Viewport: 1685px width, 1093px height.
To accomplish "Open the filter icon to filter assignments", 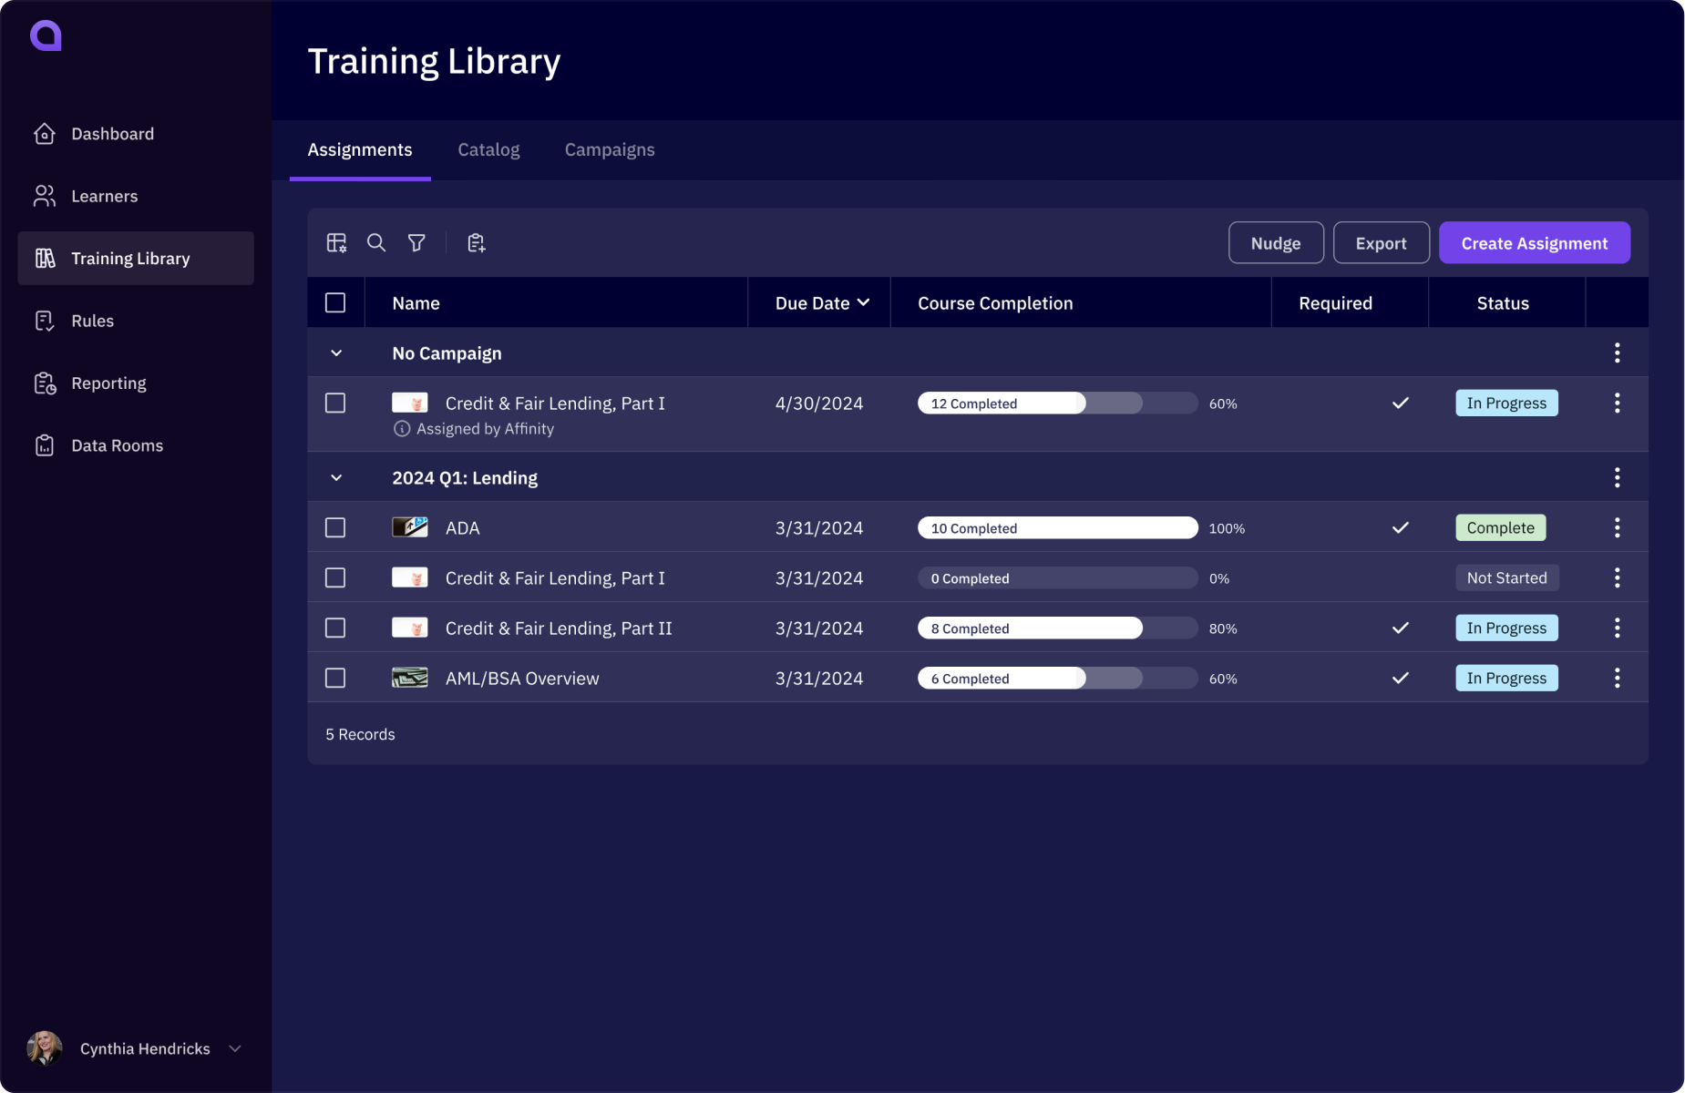I will point(416,242).
